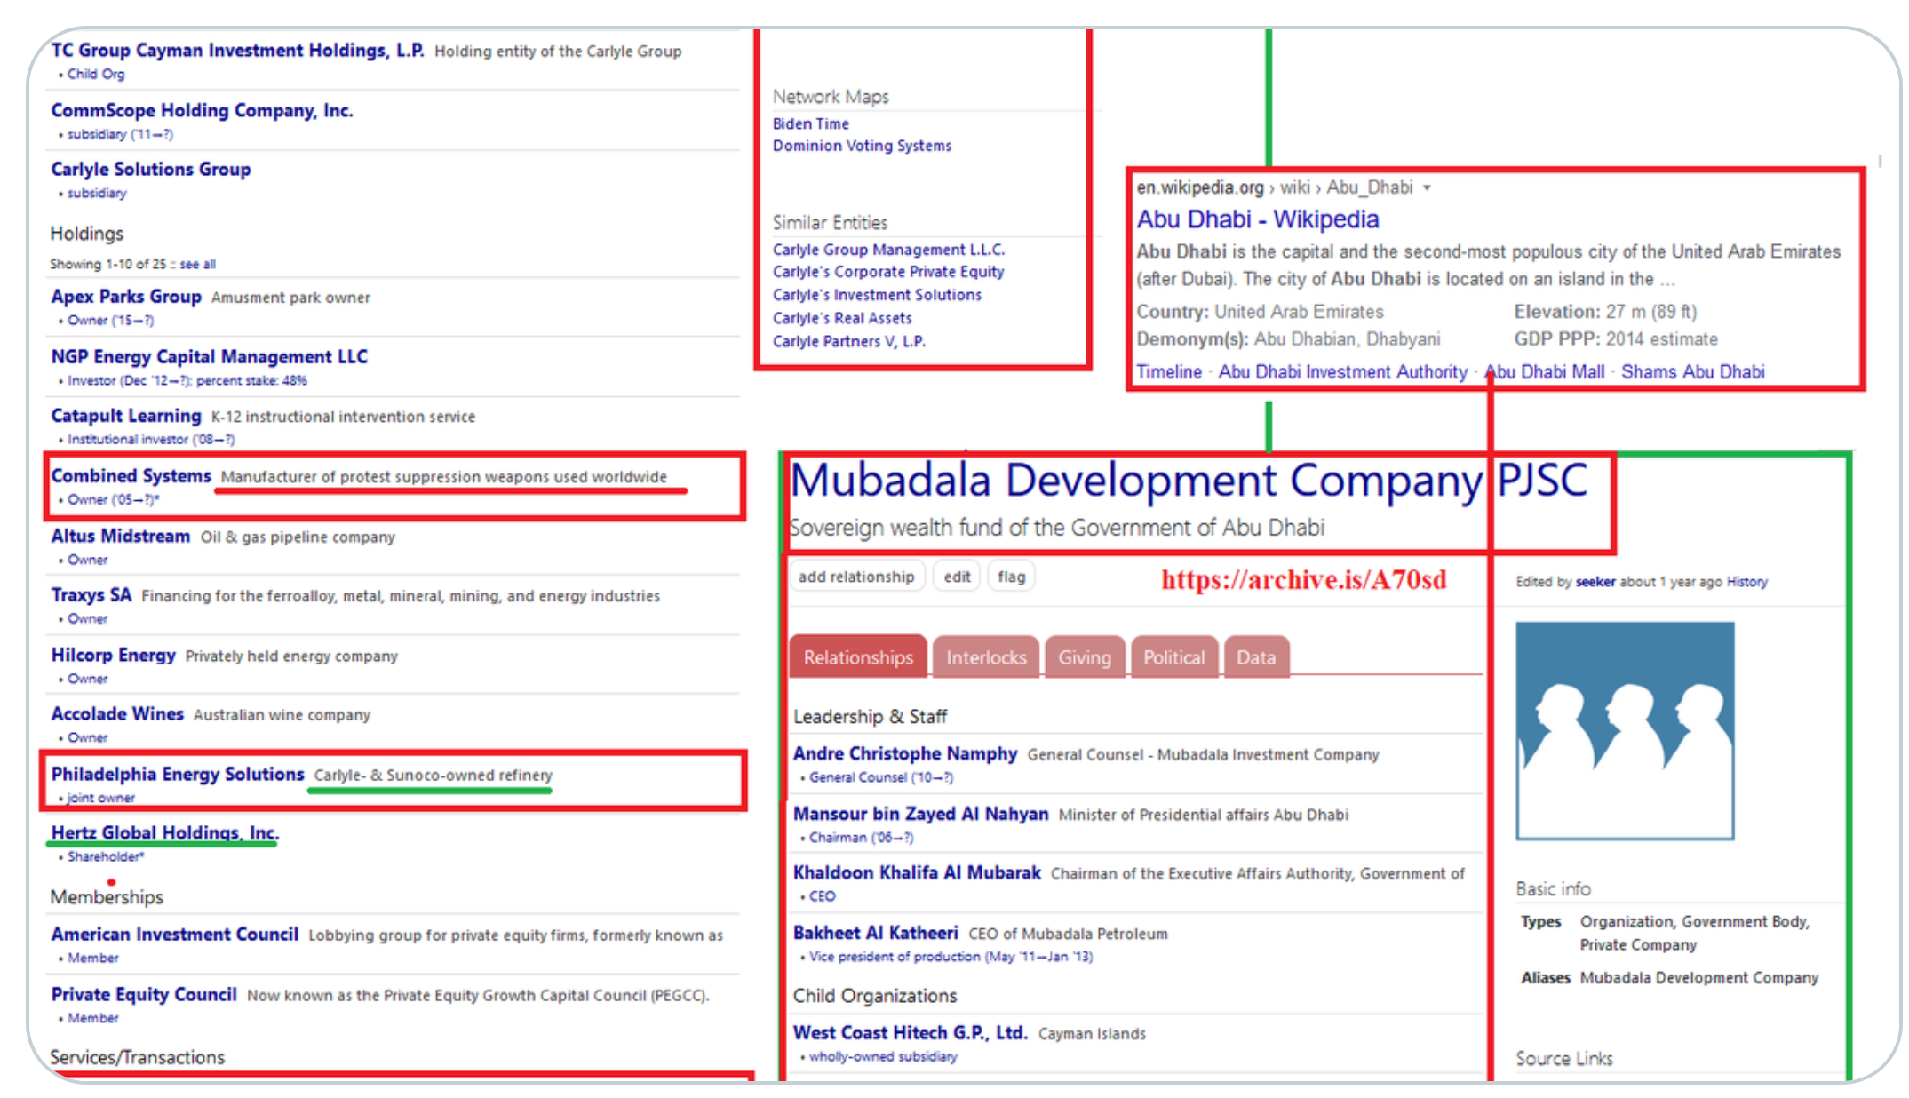Screen dimensions: 1909x1098
Task: Open Hertz Global Holdings, Inc. link
Action: point(165,833)
